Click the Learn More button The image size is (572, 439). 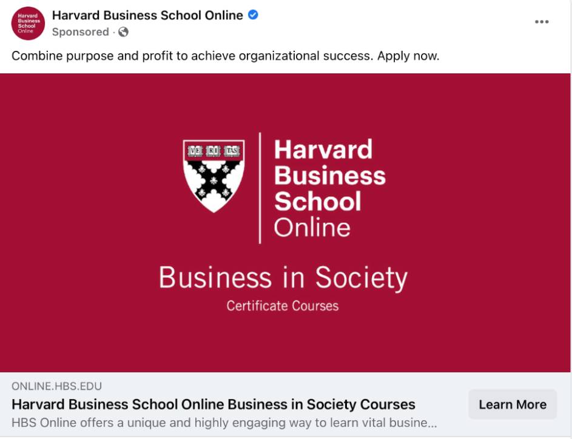click(x=513, y=404)
